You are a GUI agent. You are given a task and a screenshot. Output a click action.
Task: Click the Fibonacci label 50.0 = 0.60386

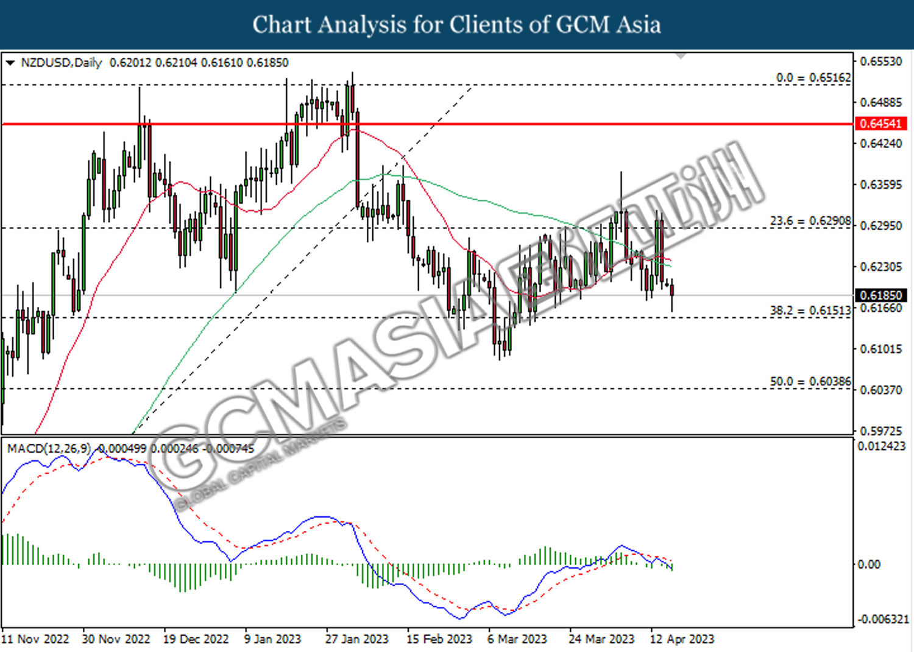point(810,381)
